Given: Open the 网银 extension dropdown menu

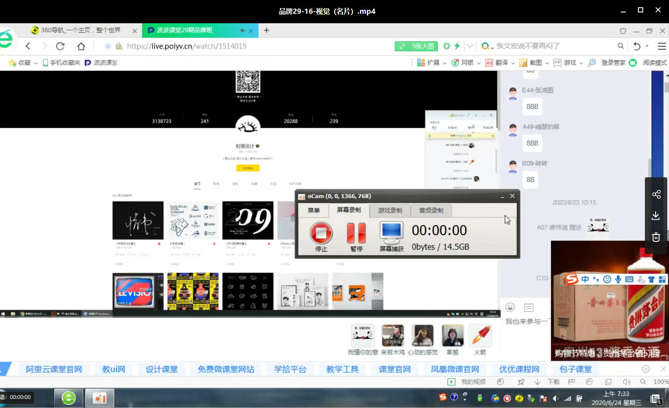Looking at the screenshot, I should tap(474, 62).
